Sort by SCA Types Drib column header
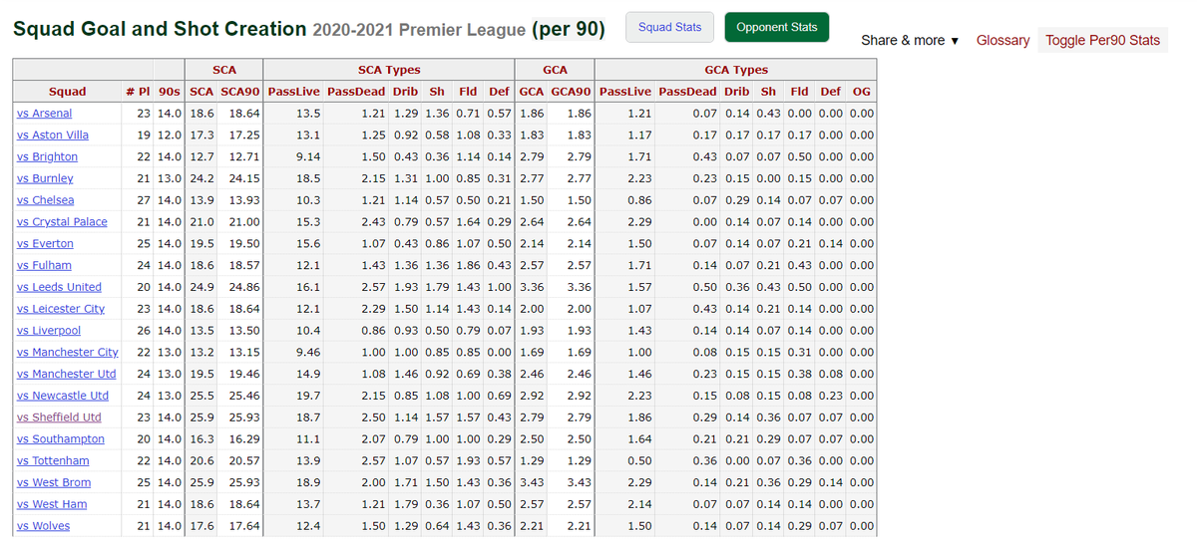The width and height of the screenshot is (1197, 553). point(404,92)
